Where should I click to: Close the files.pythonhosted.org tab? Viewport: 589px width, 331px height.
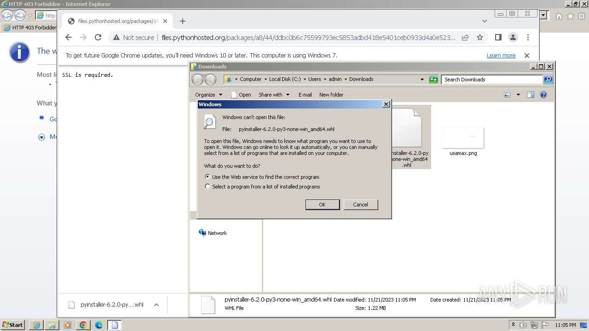click(x=165, y=21)
